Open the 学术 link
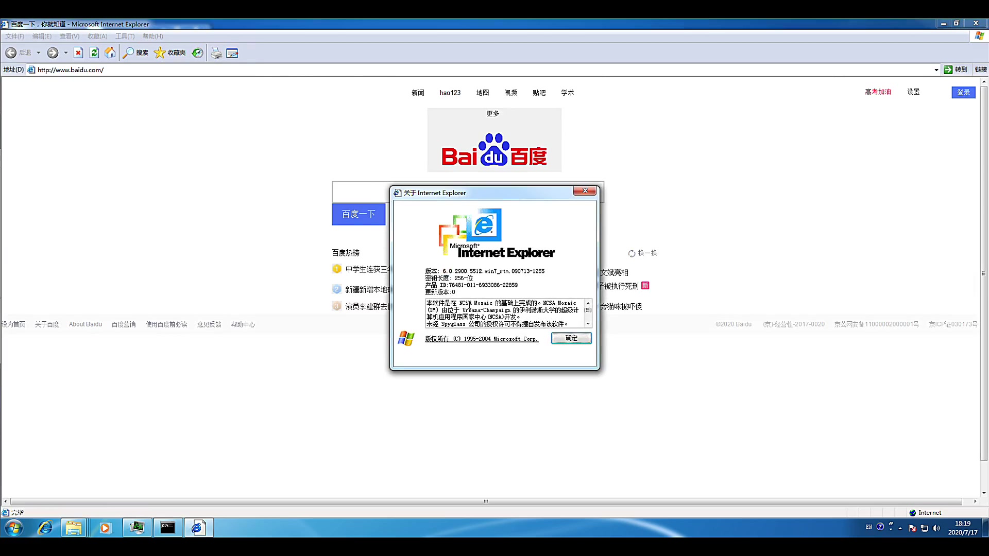989x556 pixels. pos(568,93)
